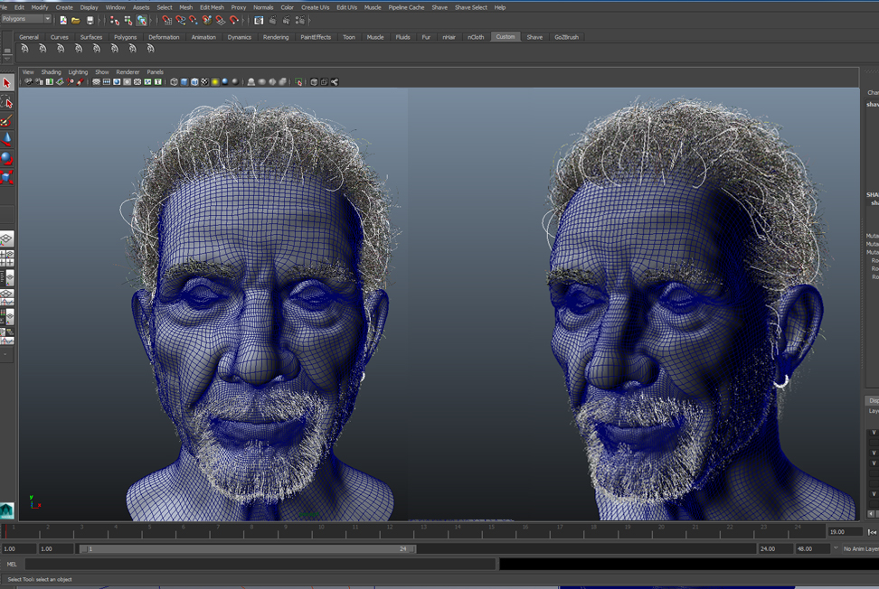The image size is (879, 589).
Task: Expand the toolbox bottom arrow
Action: 5,354
